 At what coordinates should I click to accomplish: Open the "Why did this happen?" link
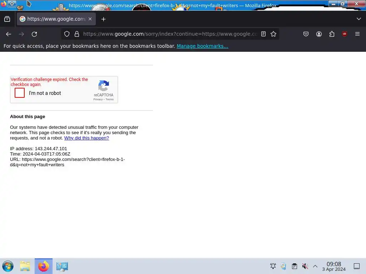coord(86,138)
